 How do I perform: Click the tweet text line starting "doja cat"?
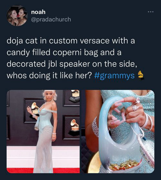tap(71, 41)
